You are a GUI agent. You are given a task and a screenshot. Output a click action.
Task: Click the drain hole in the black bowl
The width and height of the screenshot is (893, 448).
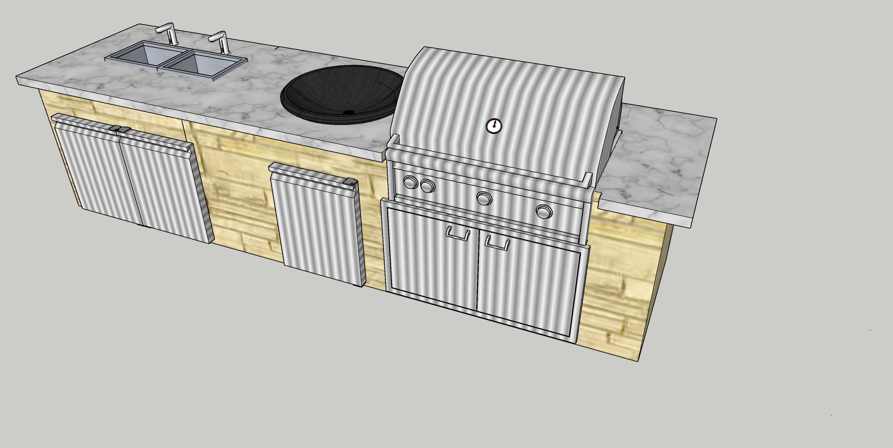(x=348, y=112)
